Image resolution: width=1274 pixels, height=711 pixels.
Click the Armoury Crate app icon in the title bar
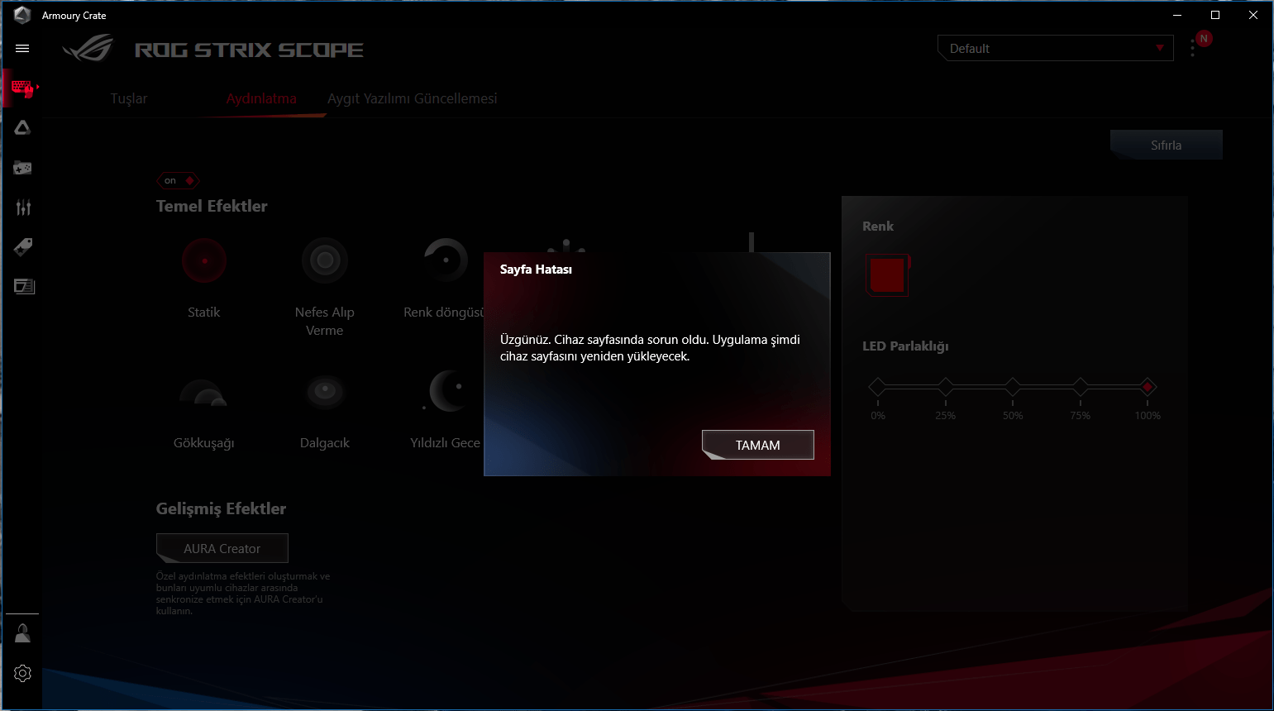pos(22,15)
